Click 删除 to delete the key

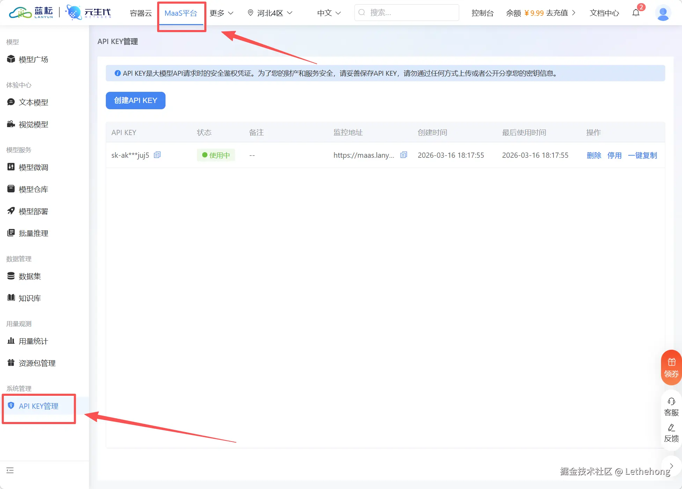pos(594,155)
